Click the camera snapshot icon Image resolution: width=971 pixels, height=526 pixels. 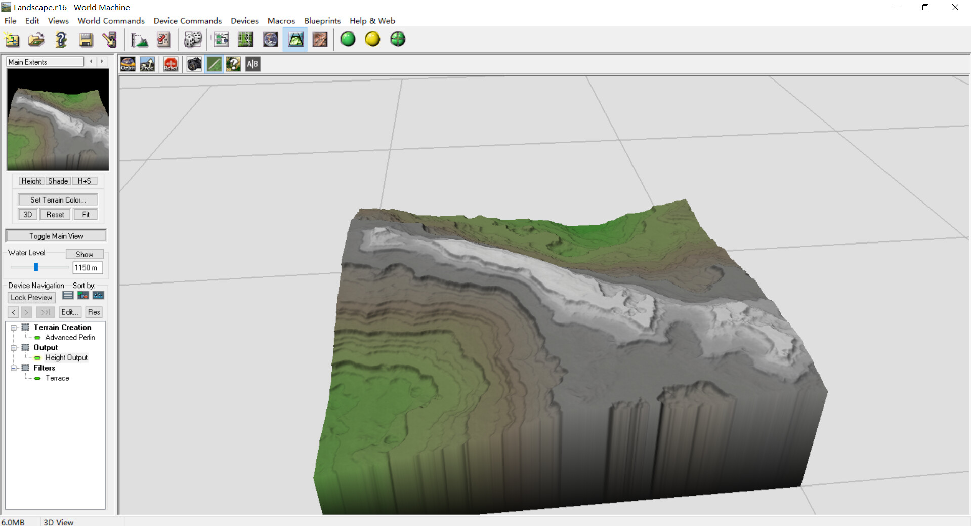click(194, 64)
